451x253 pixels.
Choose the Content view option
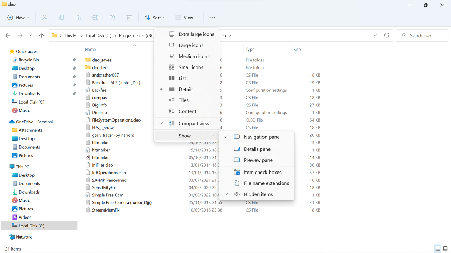(x=187, y=111)
